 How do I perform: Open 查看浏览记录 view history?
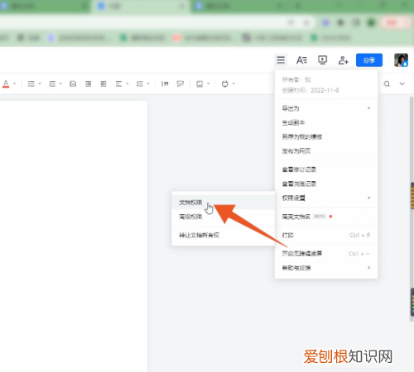coord(326,184)
